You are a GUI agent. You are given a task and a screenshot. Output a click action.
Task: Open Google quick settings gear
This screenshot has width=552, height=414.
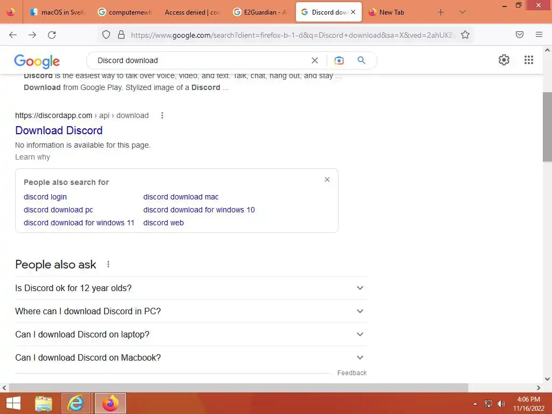[x=504, y=60]
